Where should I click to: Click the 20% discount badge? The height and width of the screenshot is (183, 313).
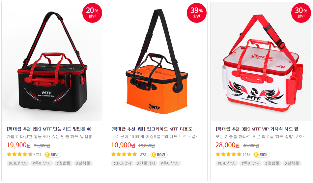click(92, 13)
